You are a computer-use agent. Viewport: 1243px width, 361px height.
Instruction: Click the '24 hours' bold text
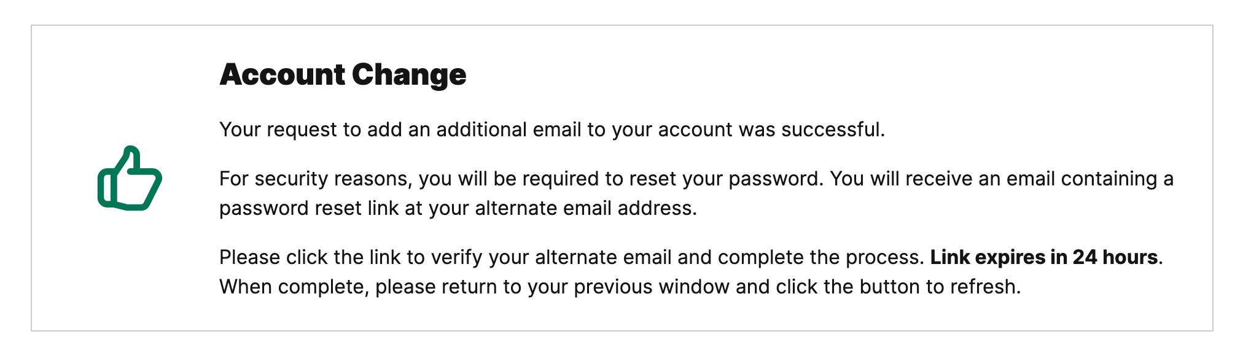click(1115, 257)
